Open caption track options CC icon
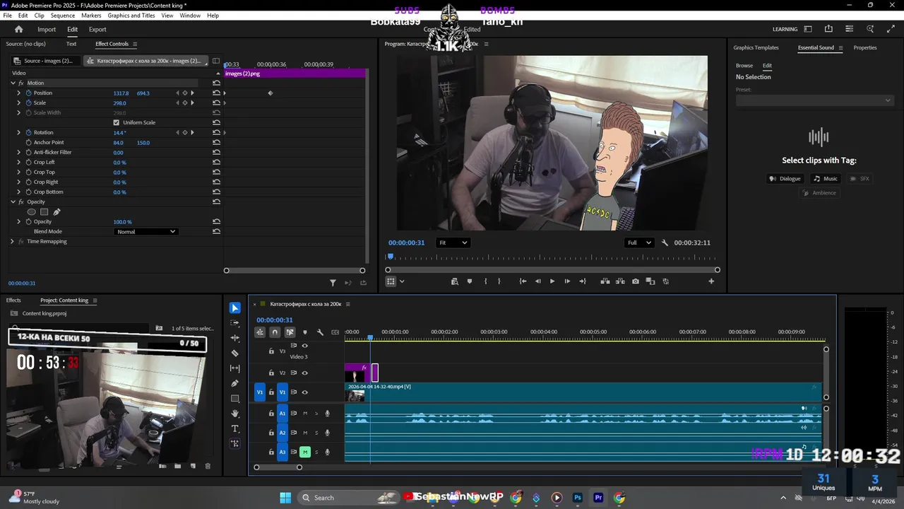This screenshot has width=904, height=509. coord(335,332)
